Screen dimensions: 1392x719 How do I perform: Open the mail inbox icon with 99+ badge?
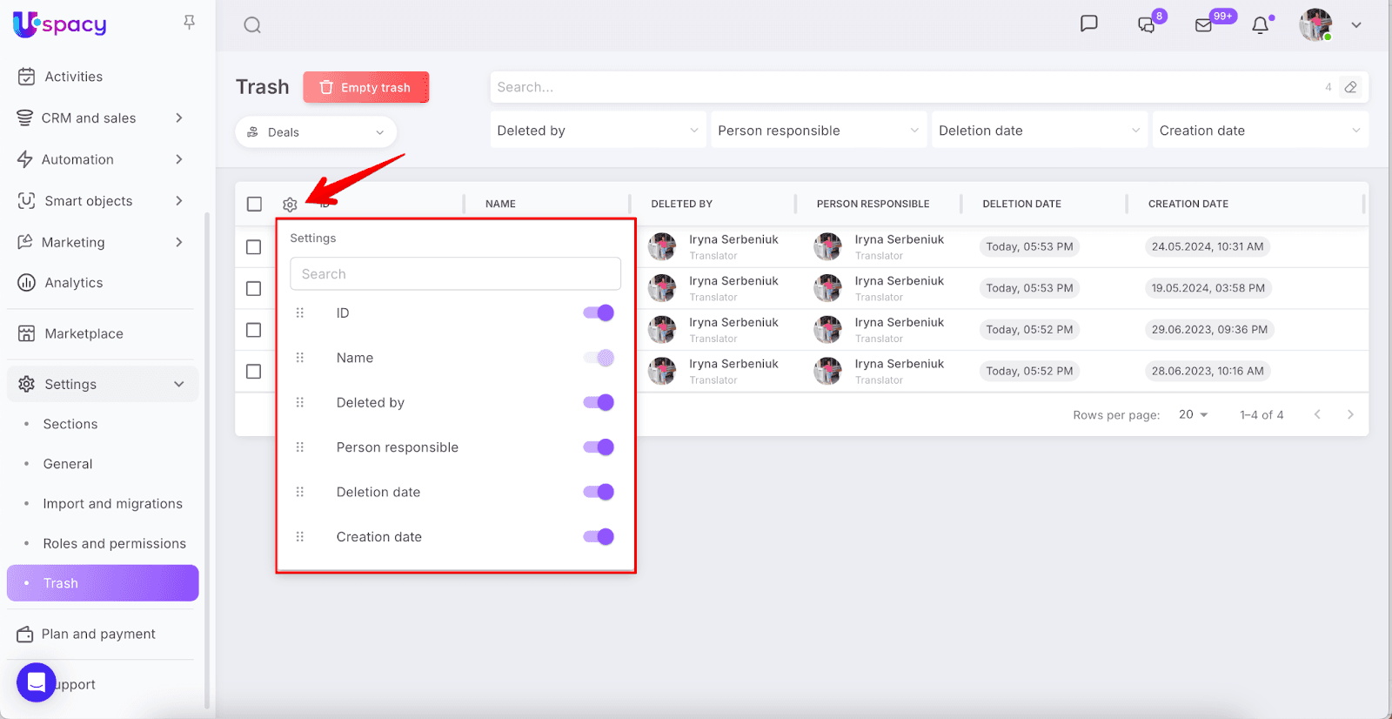pos(1204,25)
